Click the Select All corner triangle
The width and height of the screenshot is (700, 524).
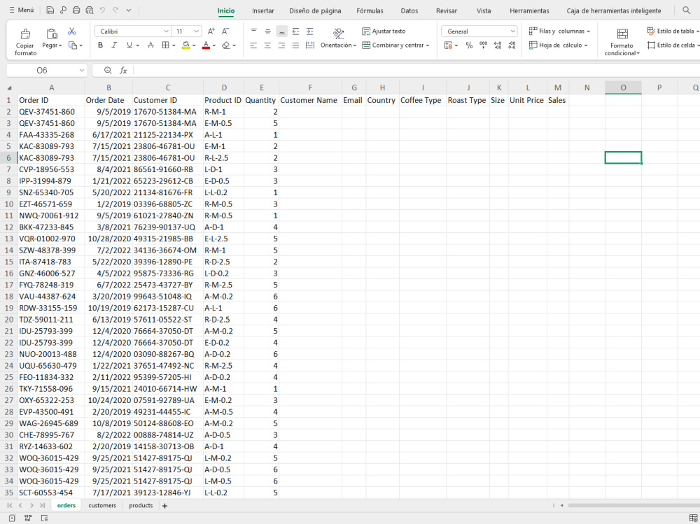pos(9,88)
